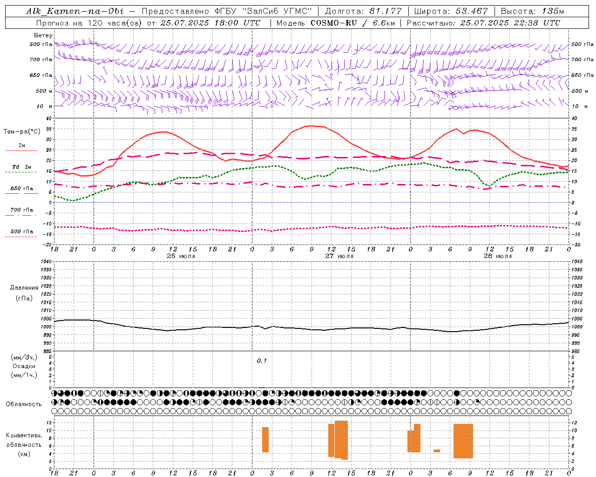
Task: Click the red line sample under 2м
Action: point(21,150)
